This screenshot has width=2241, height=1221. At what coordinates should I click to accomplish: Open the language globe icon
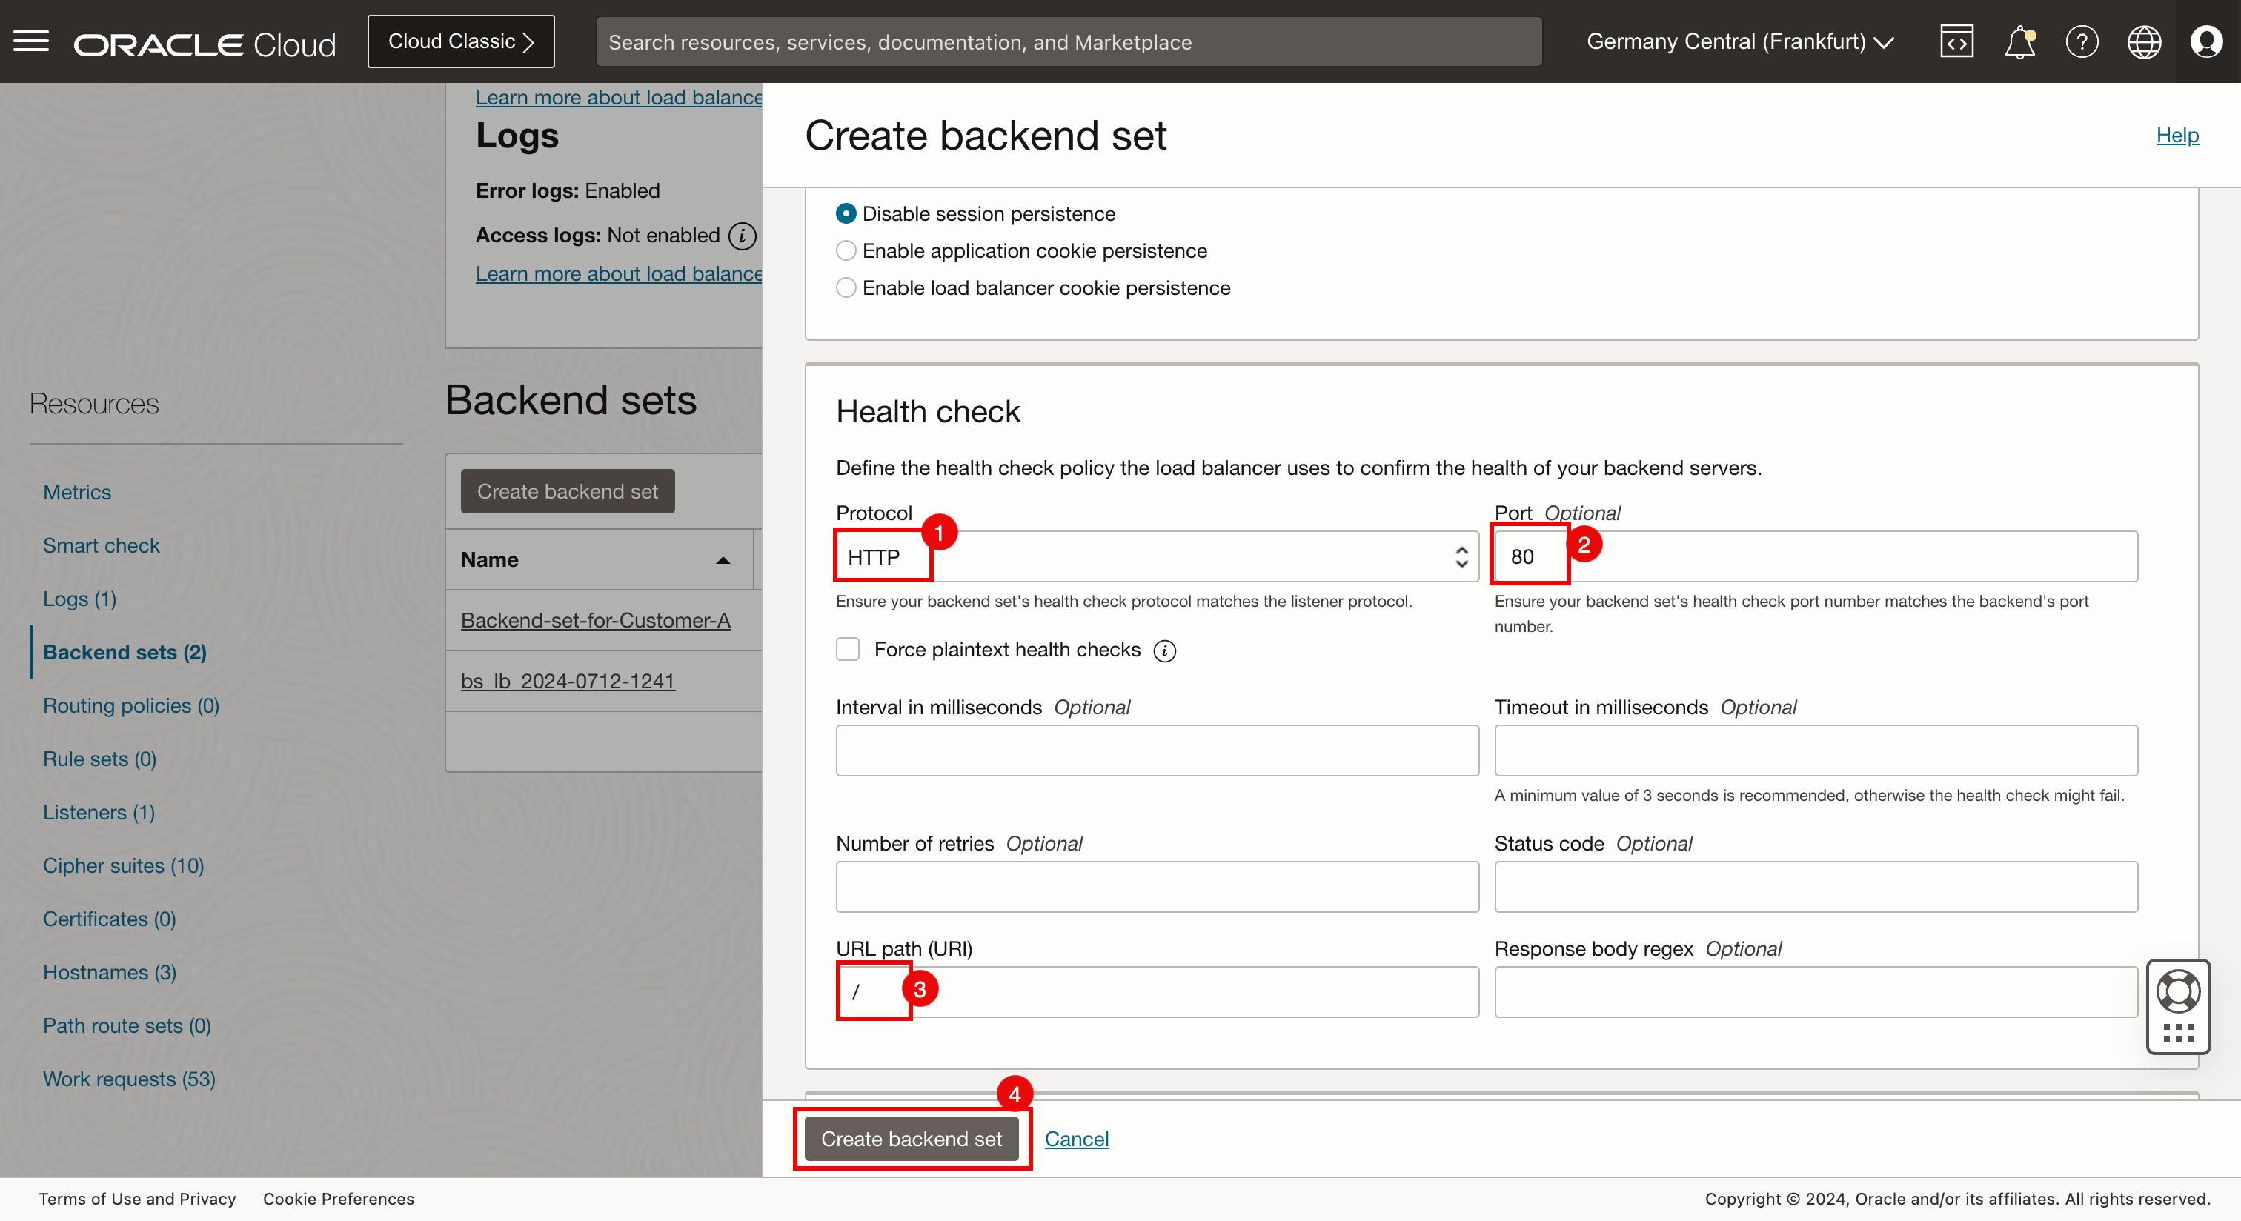tap(2144, 41)
